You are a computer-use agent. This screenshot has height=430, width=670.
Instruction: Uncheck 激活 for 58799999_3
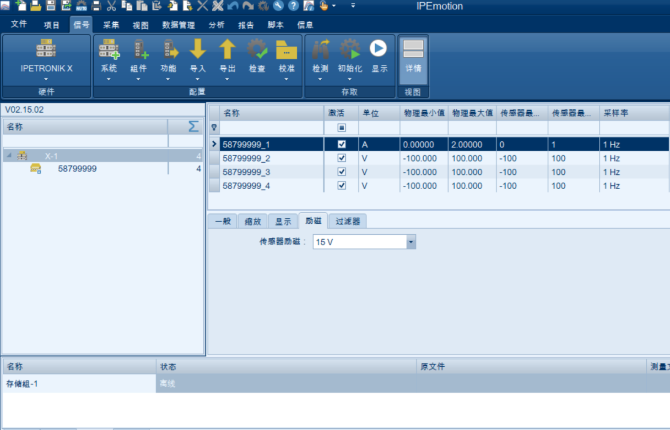[342, 172]
